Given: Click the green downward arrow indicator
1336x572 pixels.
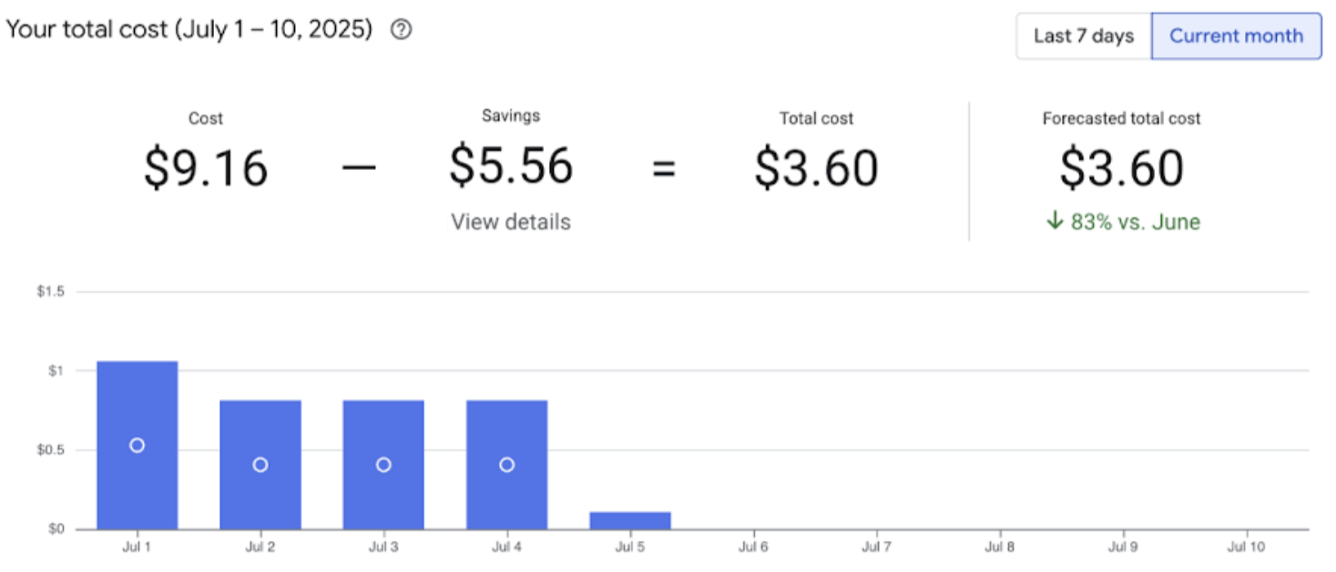Looking at the screenshot, I should (x=1056, y=221).
